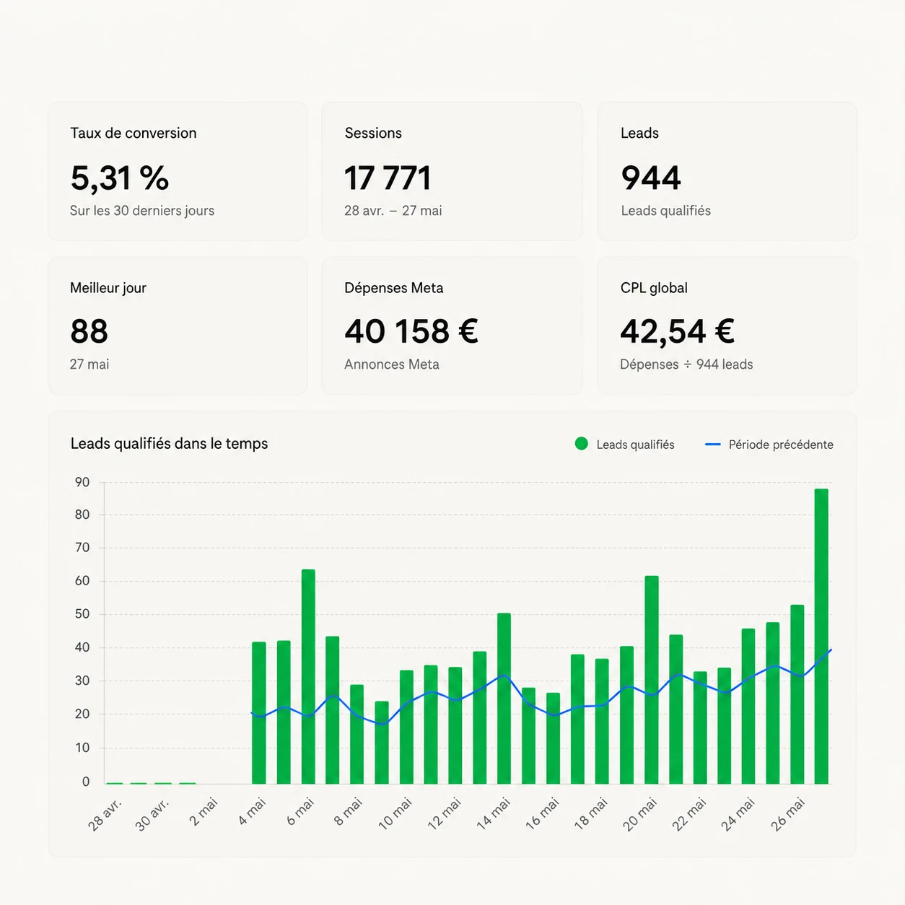The image size is (905, 905).
Task: Click the 'CPL global' card title
Action: (x=654, y=288)
